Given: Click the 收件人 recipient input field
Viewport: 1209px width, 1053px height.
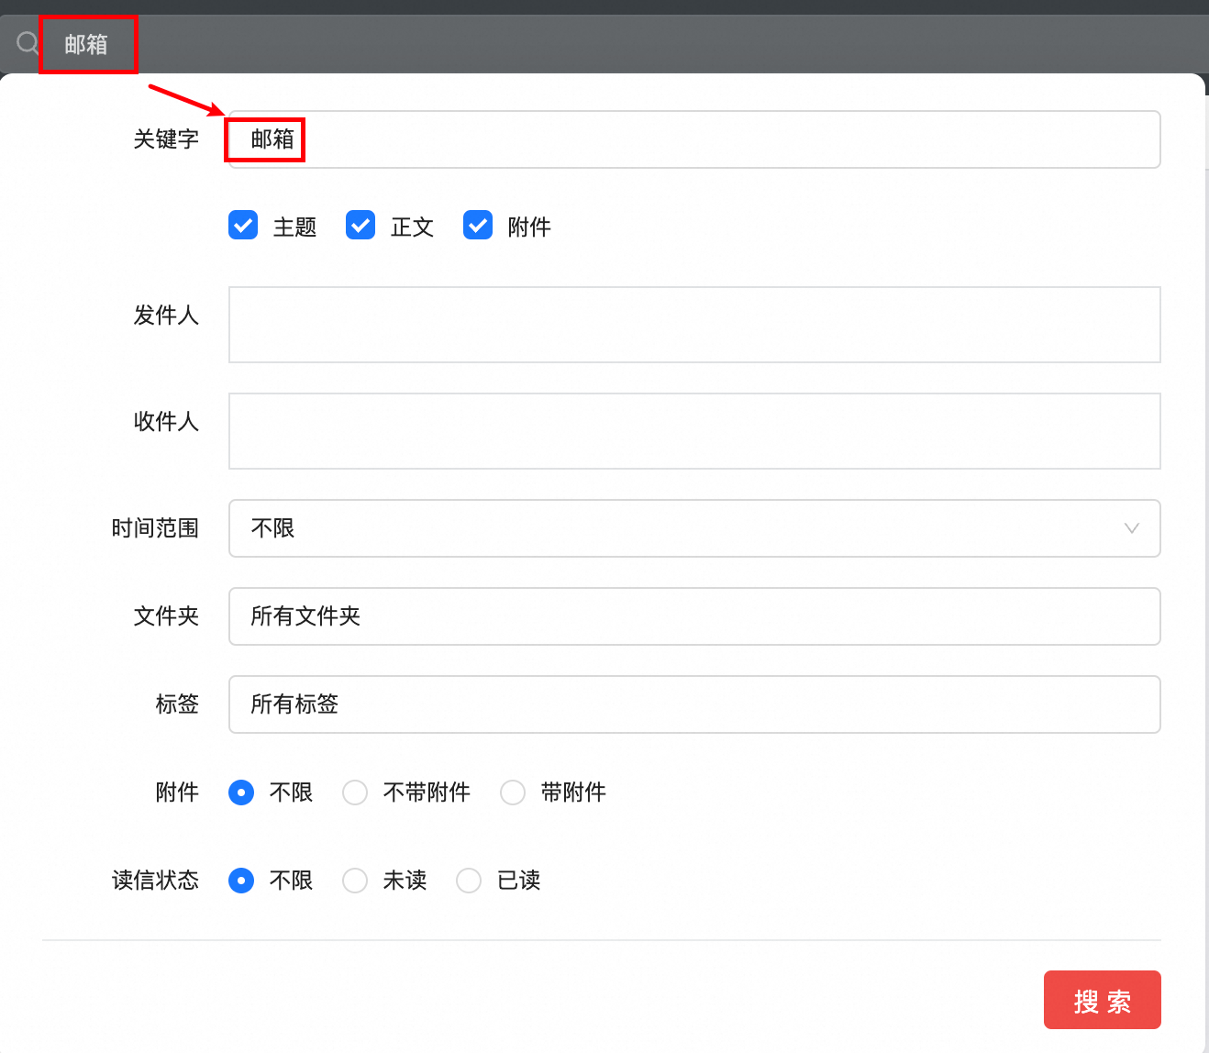Looking at the screenshot, I should coord(694,431).
